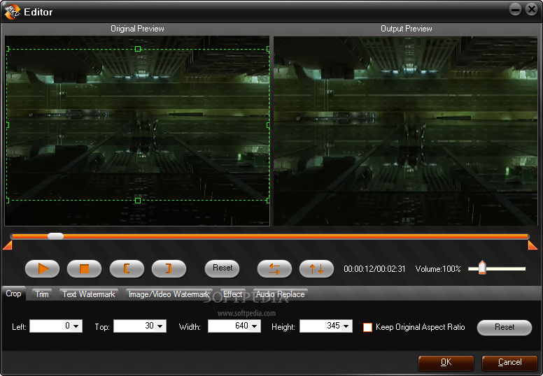Stop video playback
This screenshot has width=543, height=376.
pyautogui.click(x=84, y=268)
